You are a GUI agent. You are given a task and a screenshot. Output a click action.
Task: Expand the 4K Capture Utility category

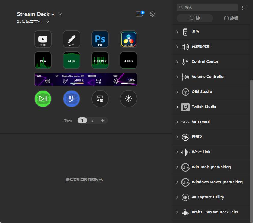click(177, 197)
